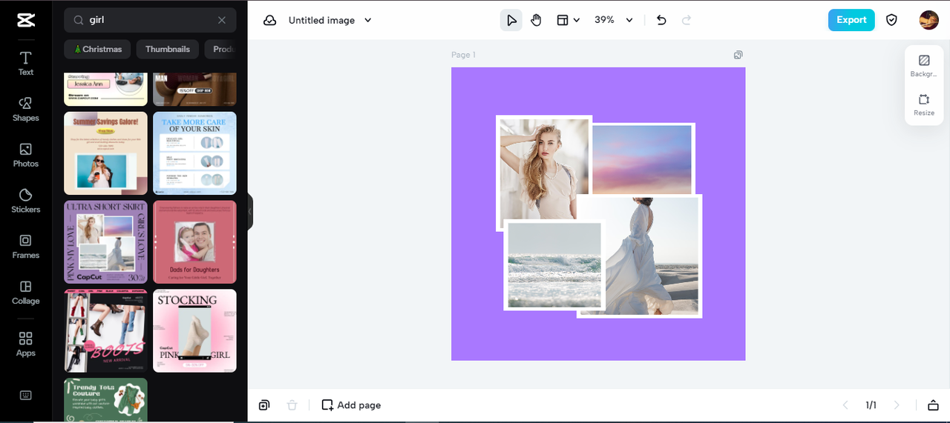The height and width of the screenshot is (423, 950).
Task: Open the layout view dropdown
Action: tap(568, 20)
